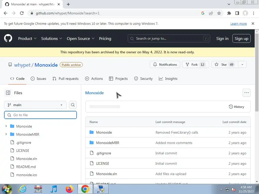Star the Monoxide repository
Screen dimensions: 259x194
tap(225, 64)
